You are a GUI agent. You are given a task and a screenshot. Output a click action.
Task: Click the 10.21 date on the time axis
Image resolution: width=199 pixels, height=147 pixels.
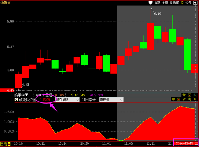click(x=41, y=144)
